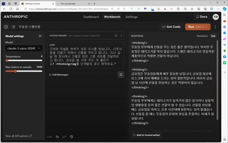The image size is (228, 143).
Task: Open the Docs page
Action: [202, 17]
